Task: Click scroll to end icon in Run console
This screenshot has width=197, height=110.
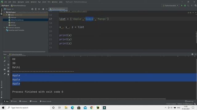Action: [8, 68]
